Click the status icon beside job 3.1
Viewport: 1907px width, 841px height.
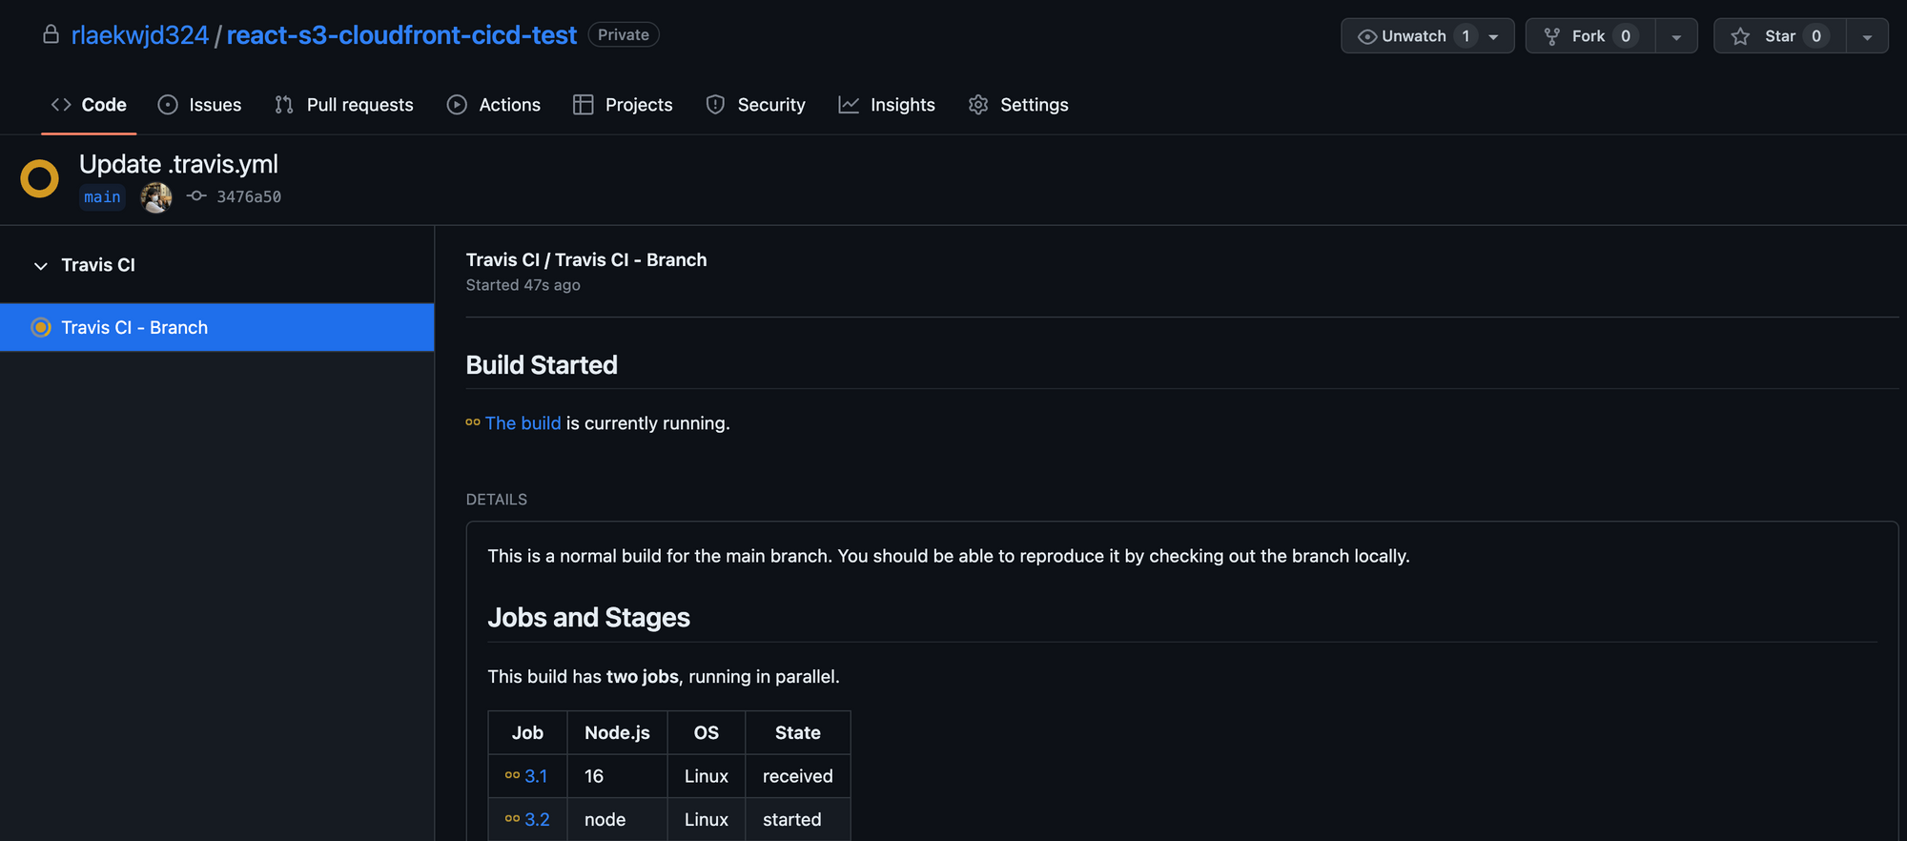(512, 775)
